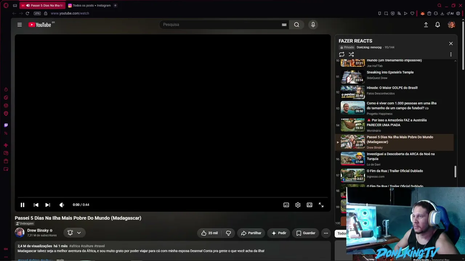The image size is (465, 261).
Task: Click the www.youtube.com/watch address bar
Action: (70, 13)
